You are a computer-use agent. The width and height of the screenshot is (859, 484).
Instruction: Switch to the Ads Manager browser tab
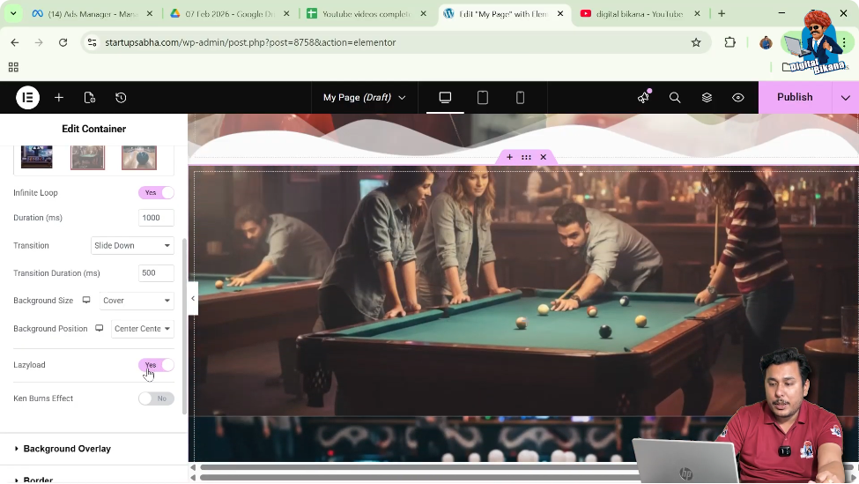coord(88,14)
